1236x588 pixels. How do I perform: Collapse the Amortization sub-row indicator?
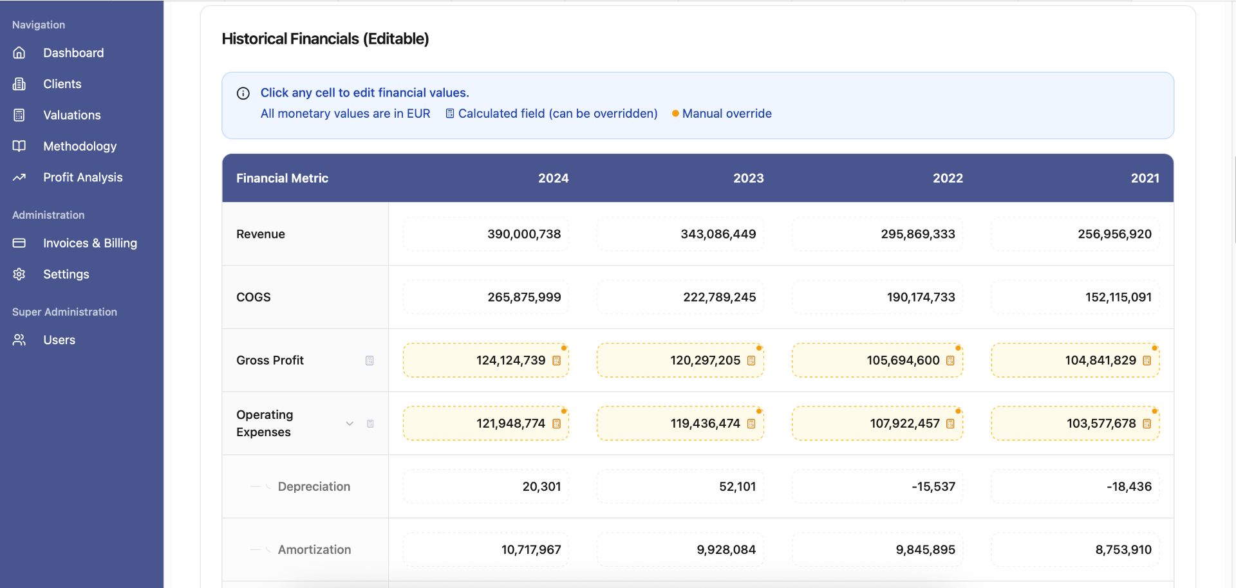click(257, 550)
